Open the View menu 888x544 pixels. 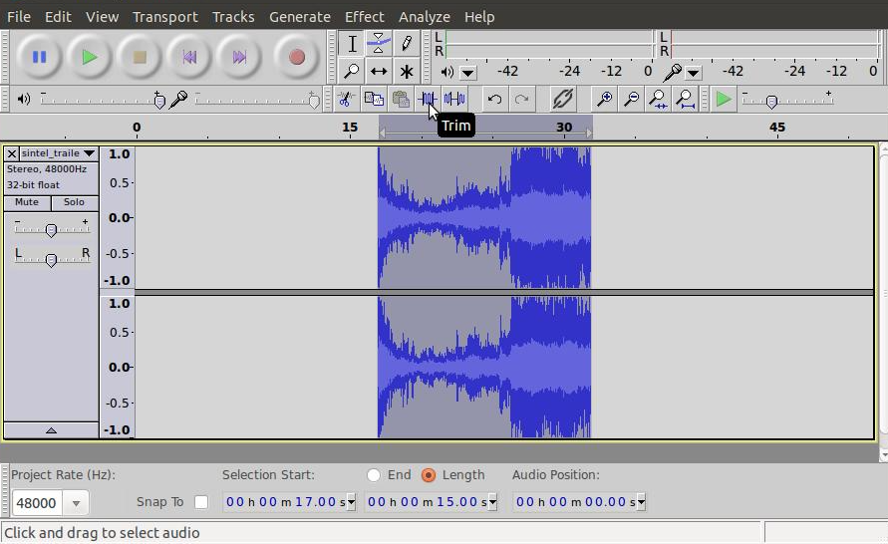pyautogui.click(x=102, y=17)
